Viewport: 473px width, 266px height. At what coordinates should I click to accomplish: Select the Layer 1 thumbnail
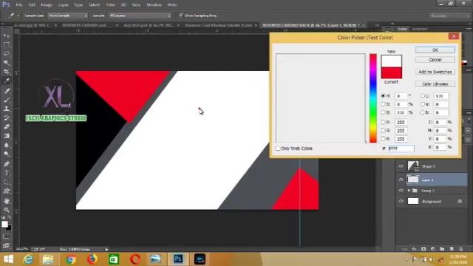click(413, 180)
